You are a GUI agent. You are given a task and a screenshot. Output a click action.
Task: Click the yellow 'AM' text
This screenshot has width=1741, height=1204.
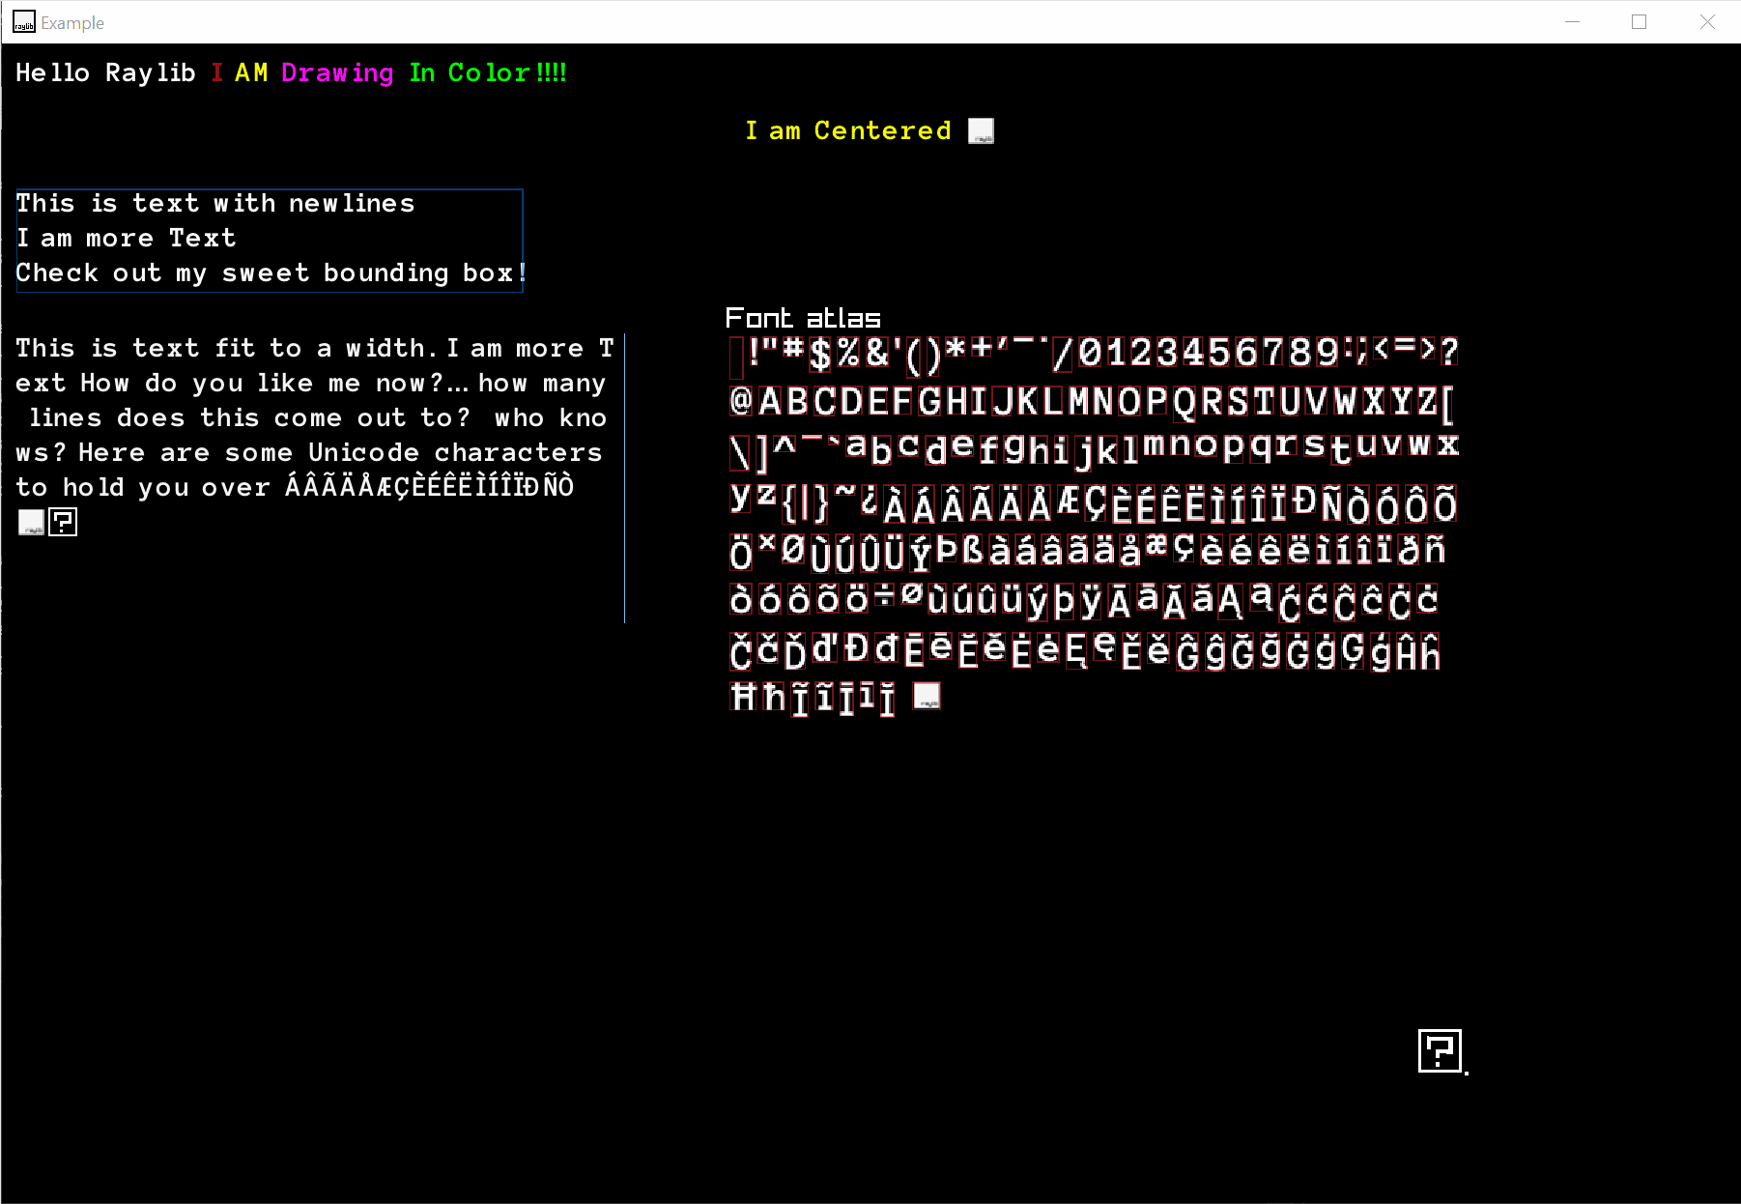coord(251,72)
